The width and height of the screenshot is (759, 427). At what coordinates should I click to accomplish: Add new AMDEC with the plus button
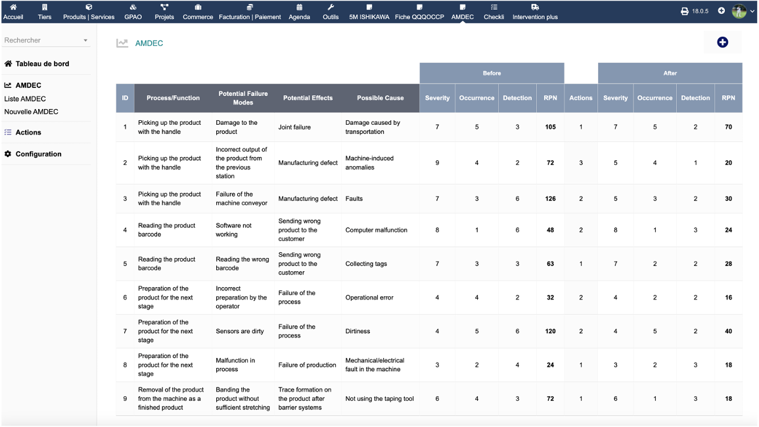[722, 43]
